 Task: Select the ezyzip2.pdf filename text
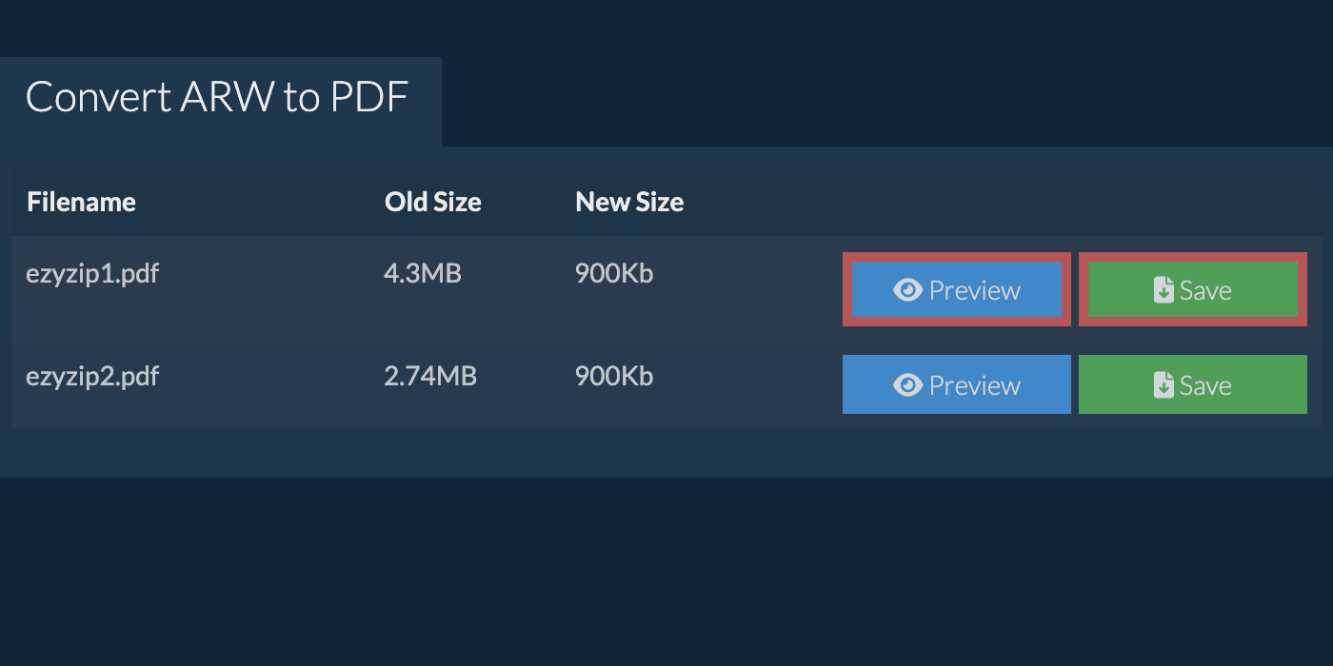(92, 377)
